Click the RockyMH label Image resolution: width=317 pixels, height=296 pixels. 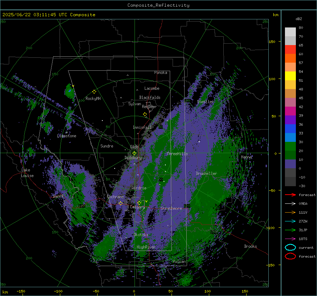[x=93, y=99]
